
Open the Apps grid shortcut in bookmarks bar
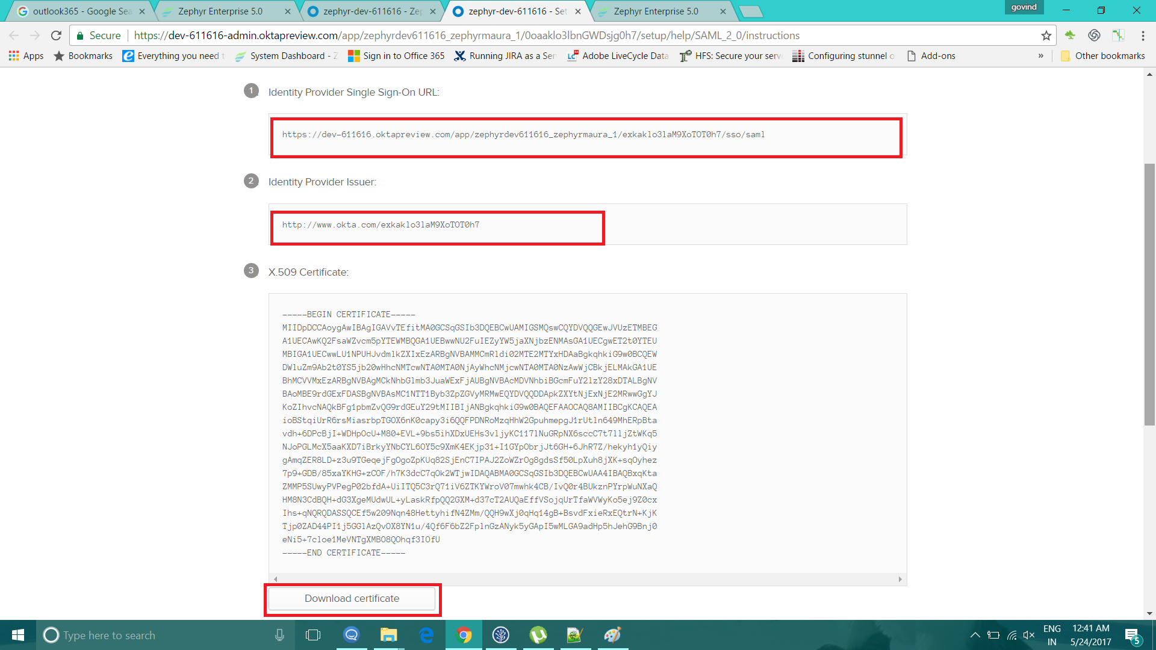point(26,56)
